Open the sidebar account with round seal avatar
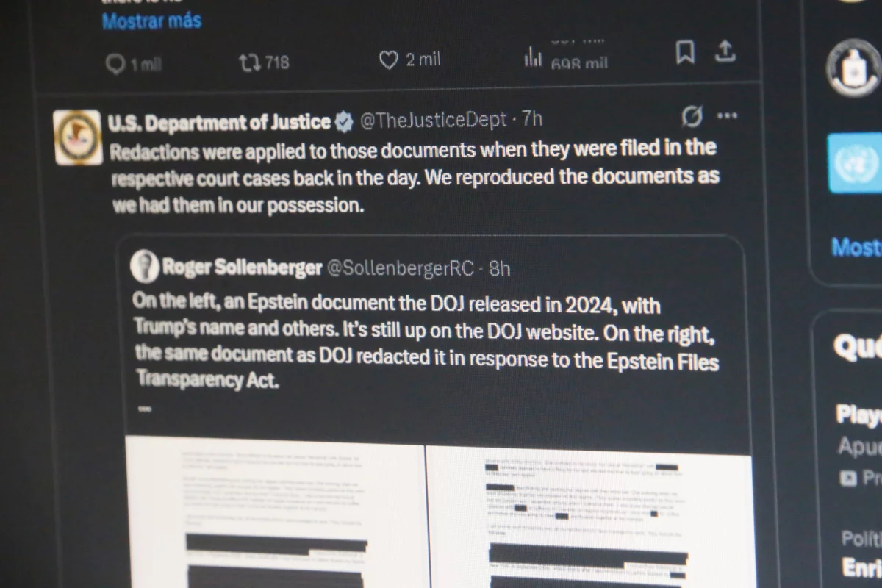Screen dimensions: 882x588 (853, 68)
